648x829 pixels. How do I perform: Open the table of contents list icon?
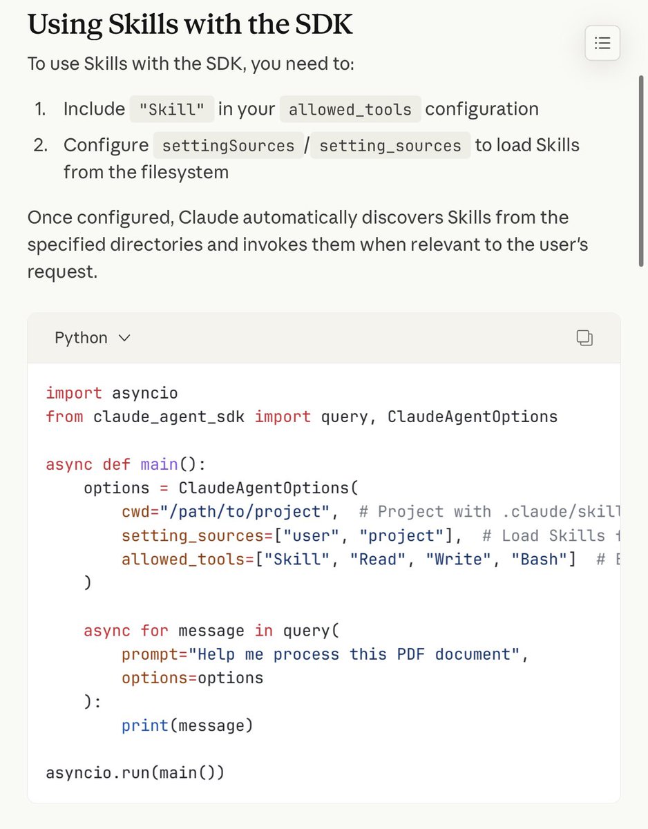602,44
